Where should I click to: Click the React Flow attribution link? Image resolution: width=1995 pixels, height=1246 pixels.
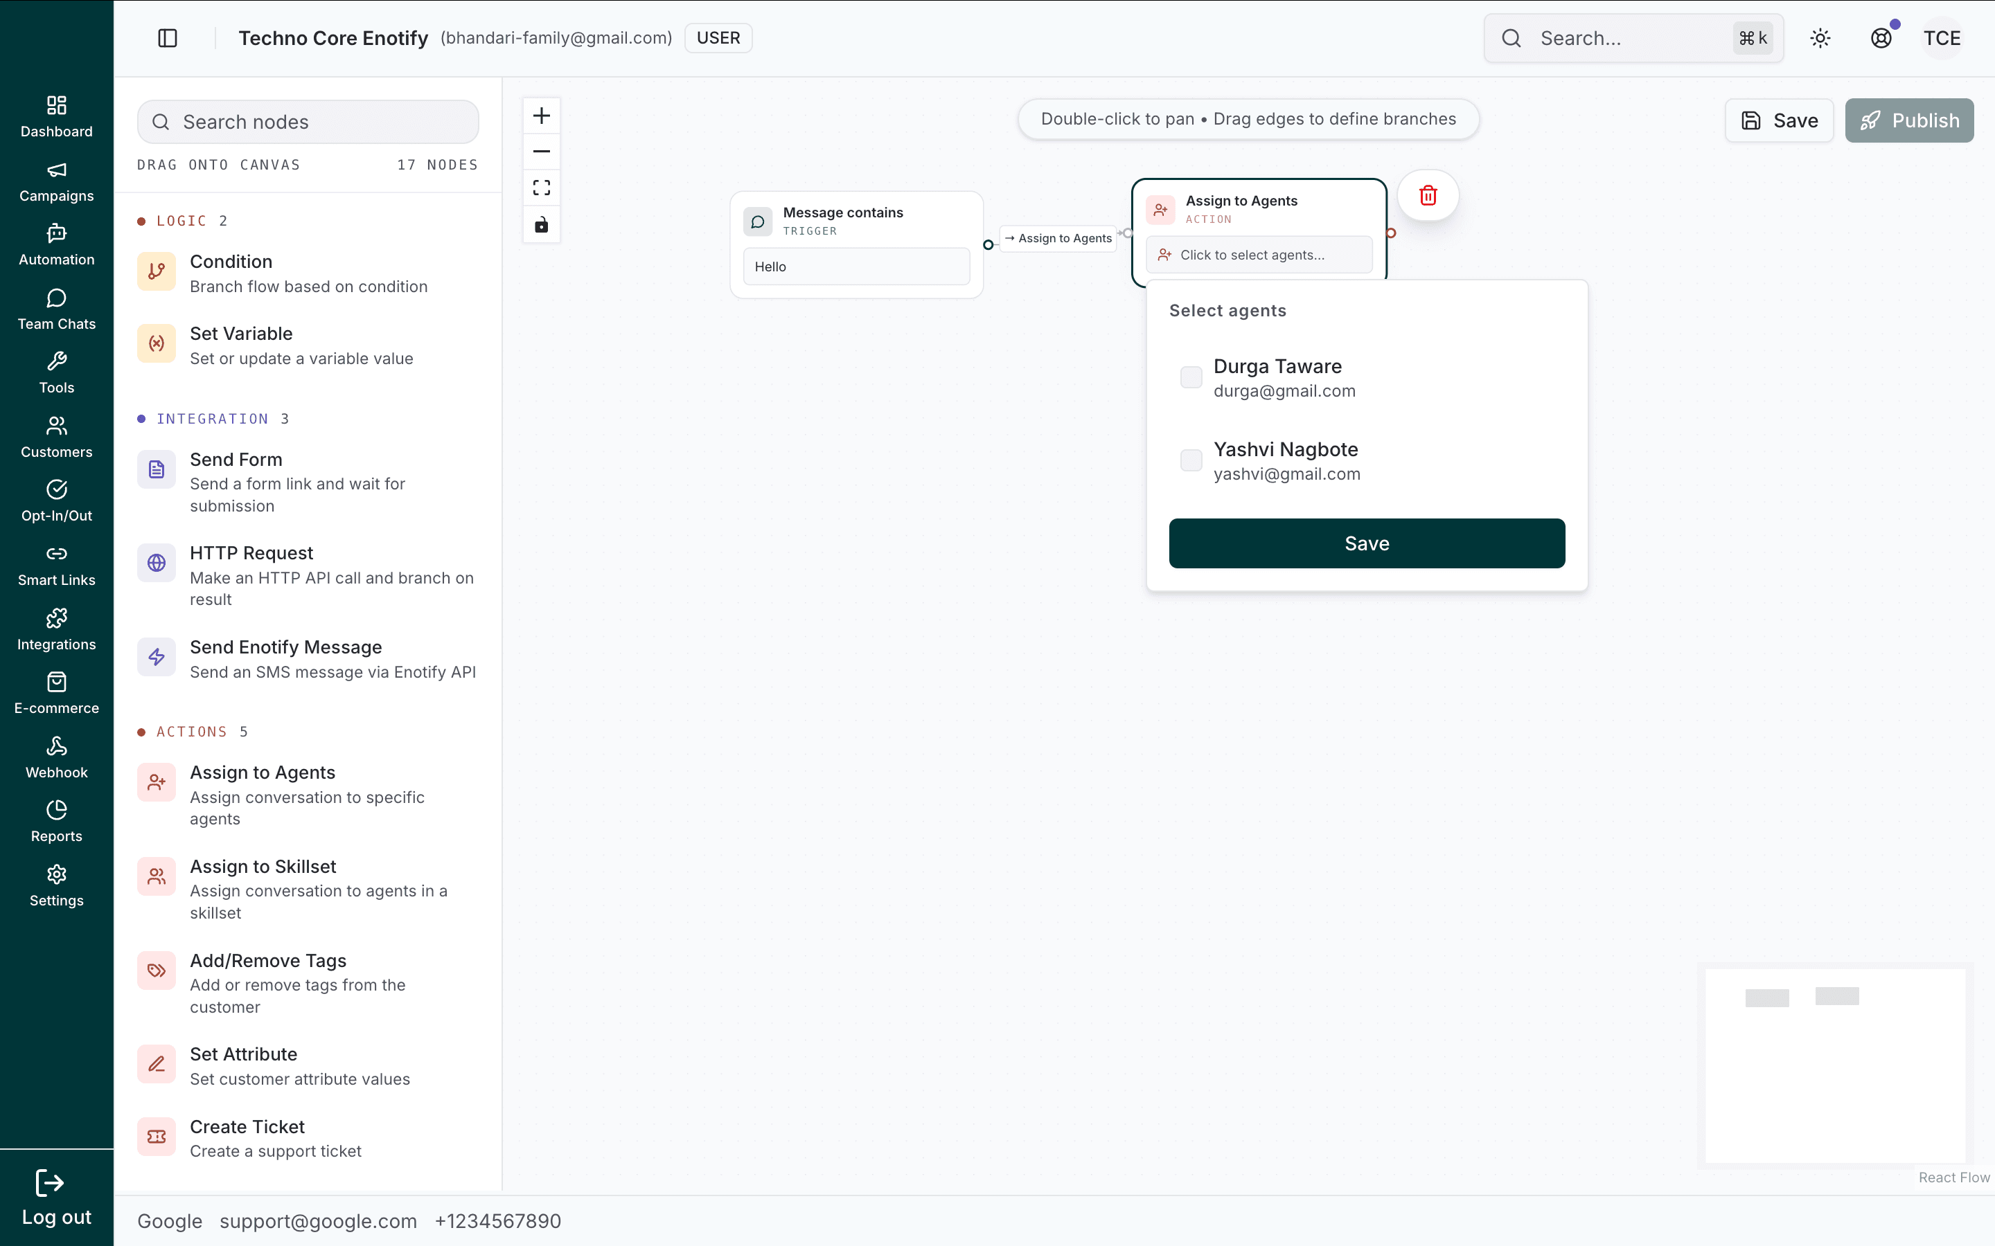pyautogui.click(x=1953, y=1177)
